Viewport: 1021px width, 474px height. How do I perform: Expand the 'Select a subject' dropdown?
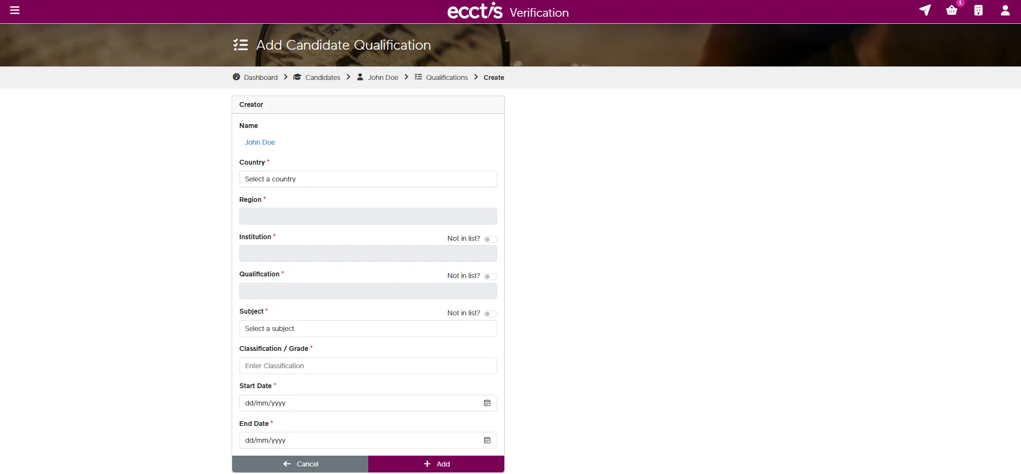(368, 329)
